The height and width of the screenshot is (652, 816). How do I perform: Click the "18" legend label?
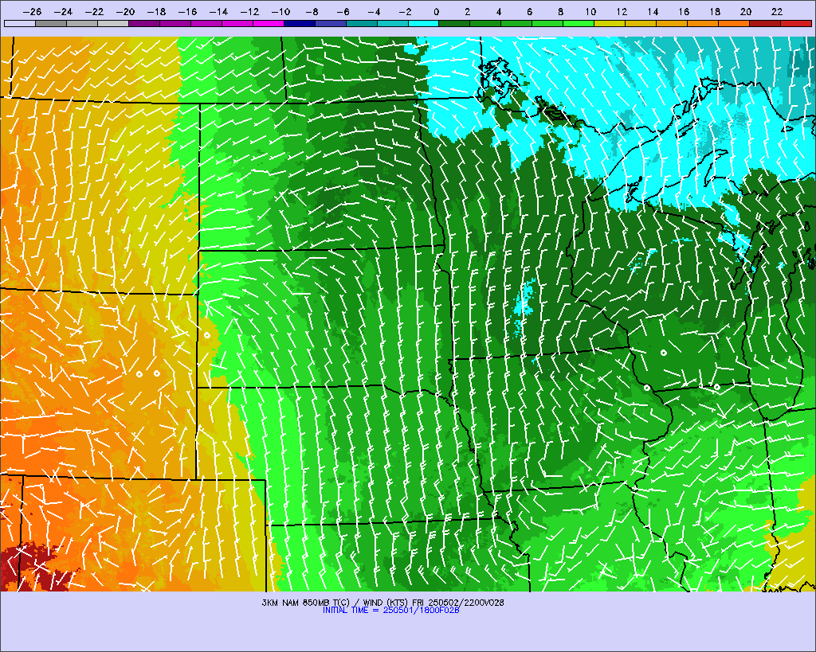pos(715,12)
